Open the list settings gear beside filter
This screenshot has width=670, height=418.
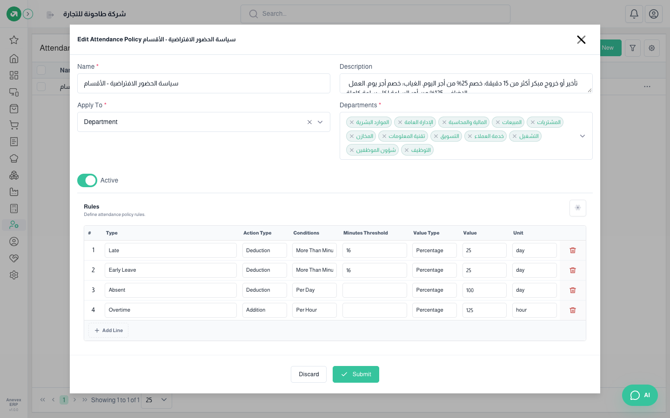click(652, 48)
